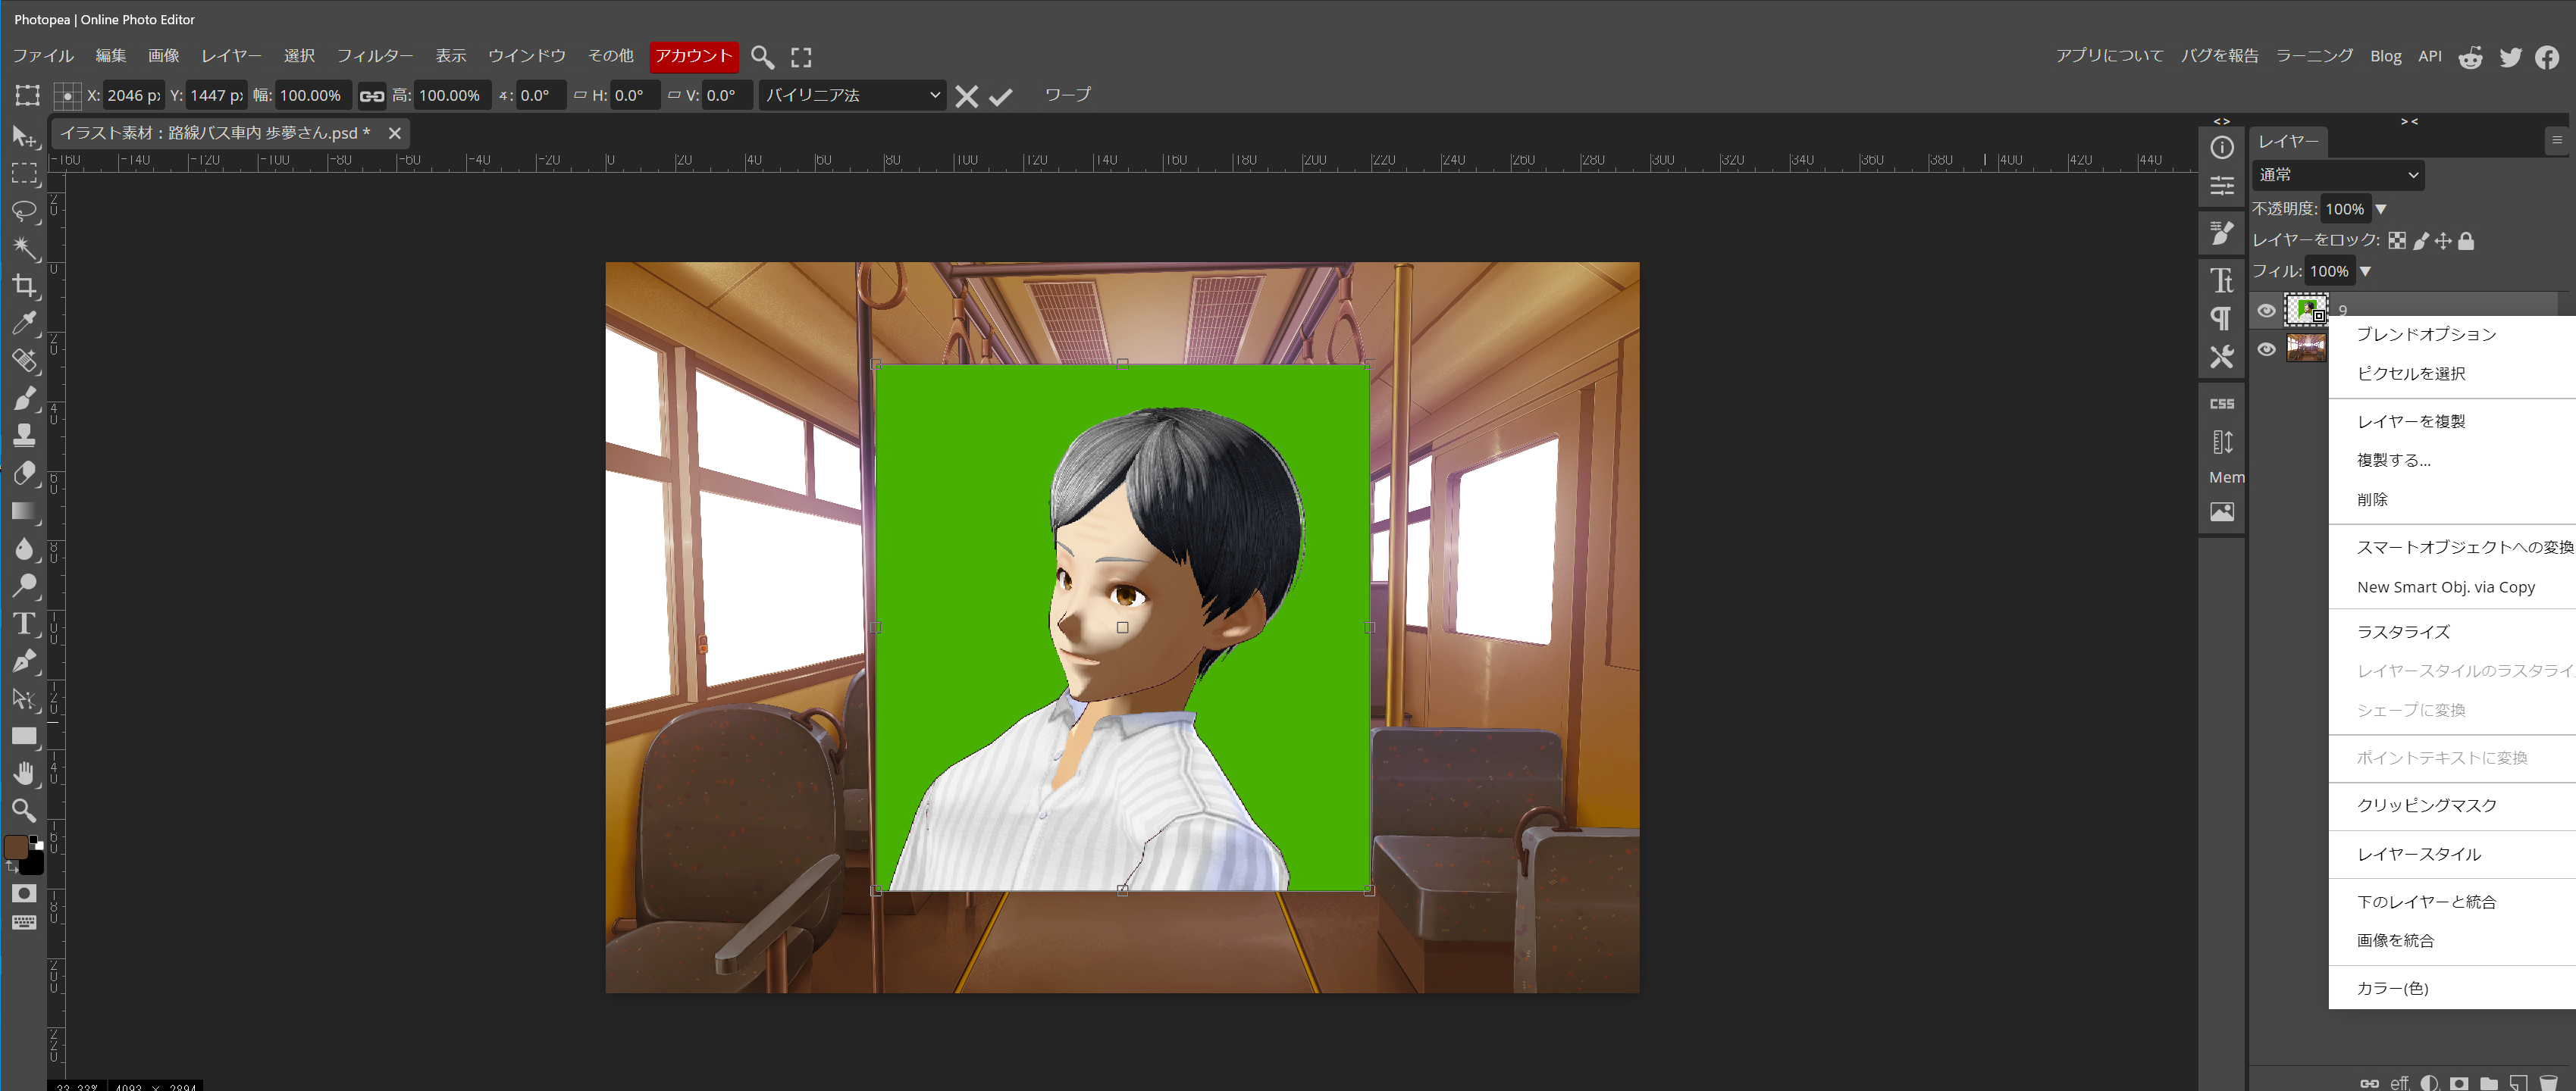Open the blend mode 通常 dropdown
The height and width of the screenshot is (1091, 2576).
click(2337, 175)
